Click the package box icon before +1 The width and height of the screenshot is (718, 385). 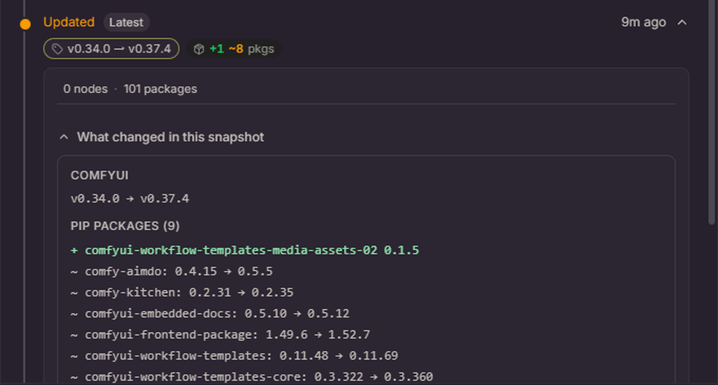[199, 49]
